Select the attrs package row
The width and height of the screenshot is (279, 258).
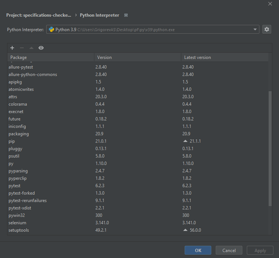tap(138, 97)
